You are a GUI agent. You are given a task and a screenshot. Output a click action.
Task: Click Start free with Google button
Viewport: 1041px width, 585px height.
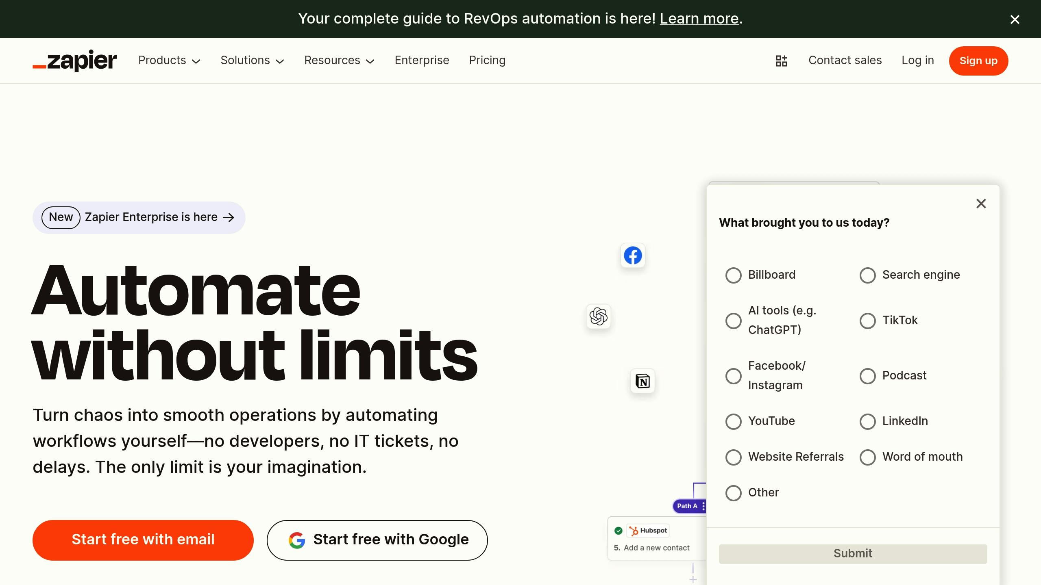pos(377,540)
